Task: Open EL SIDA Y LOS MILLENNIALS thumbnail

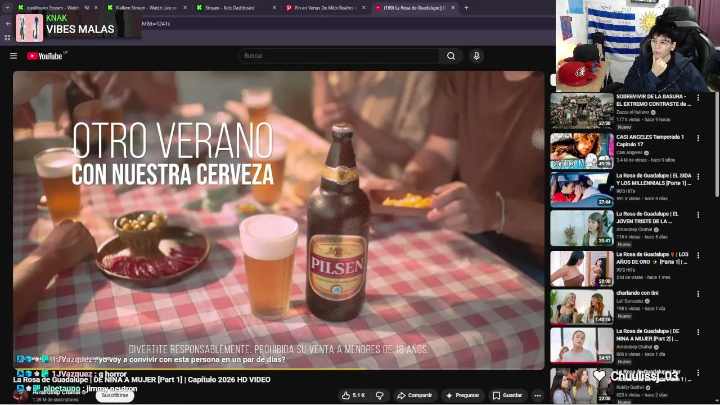Action: point(582,190)
